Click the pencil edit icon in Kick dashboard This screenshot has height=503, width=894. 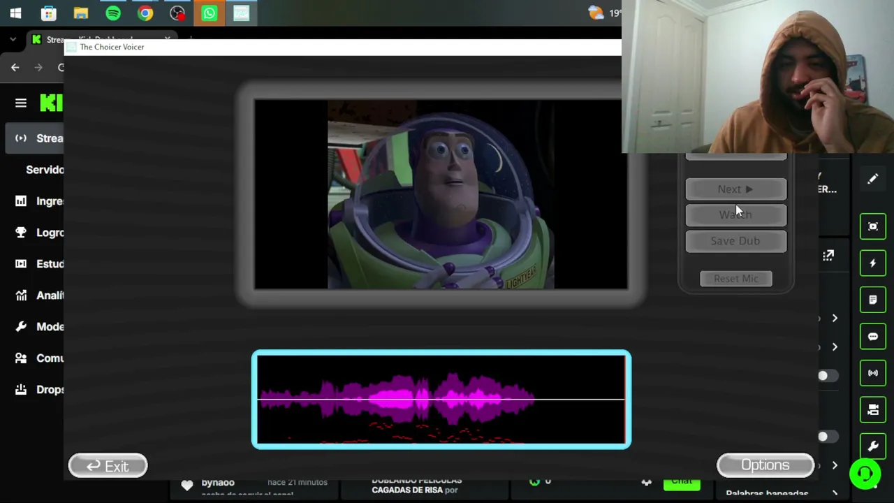click(x=873, y=180)
